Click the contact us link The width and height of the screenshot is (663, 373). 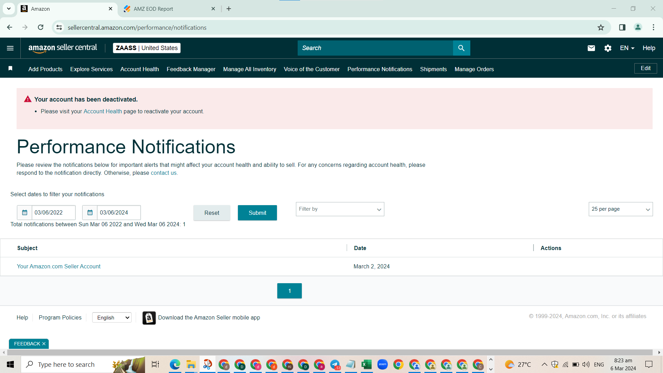pyautogui.click(x=164, y=173)
